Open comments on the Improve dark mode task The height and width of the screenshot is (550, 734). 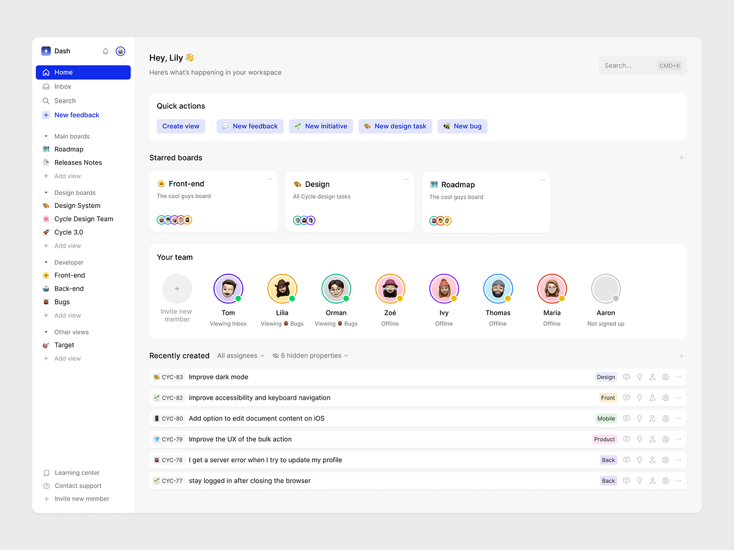[626, 377]
